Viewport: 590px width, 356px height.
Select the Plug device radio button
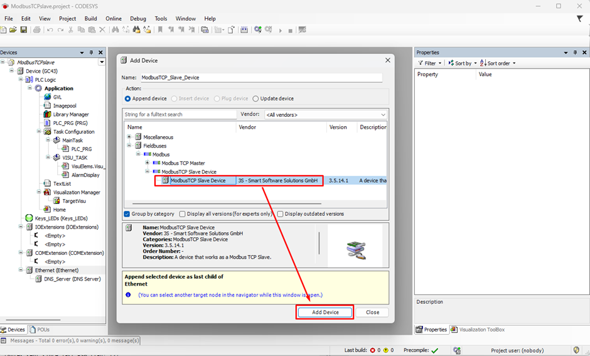[x=217, y=99]
